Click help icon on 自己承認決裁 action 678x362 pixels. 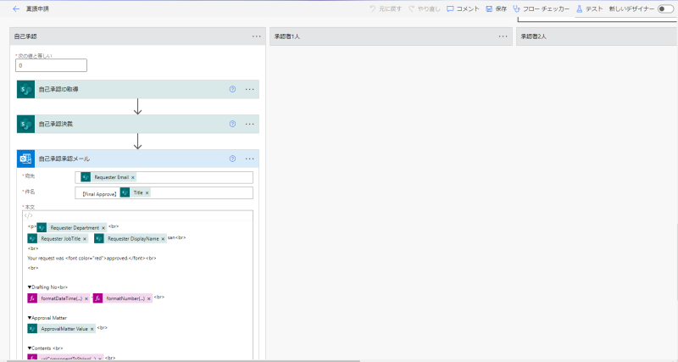pyautogui.click(x=232, y=124)
